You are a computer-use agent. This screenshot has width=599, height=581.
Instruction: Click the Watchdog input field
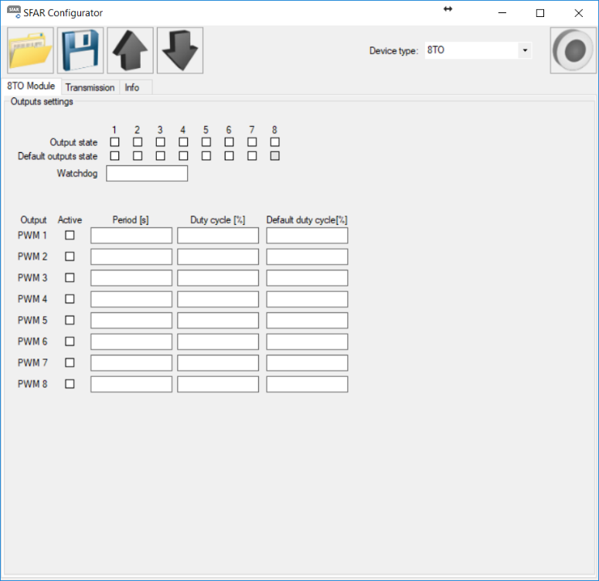[x=147, y=174]
